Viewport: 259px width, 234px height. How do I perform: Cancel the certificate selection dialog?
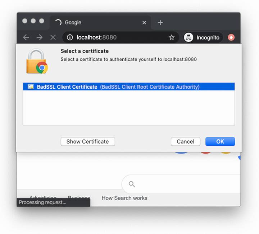tap(186, 141)
